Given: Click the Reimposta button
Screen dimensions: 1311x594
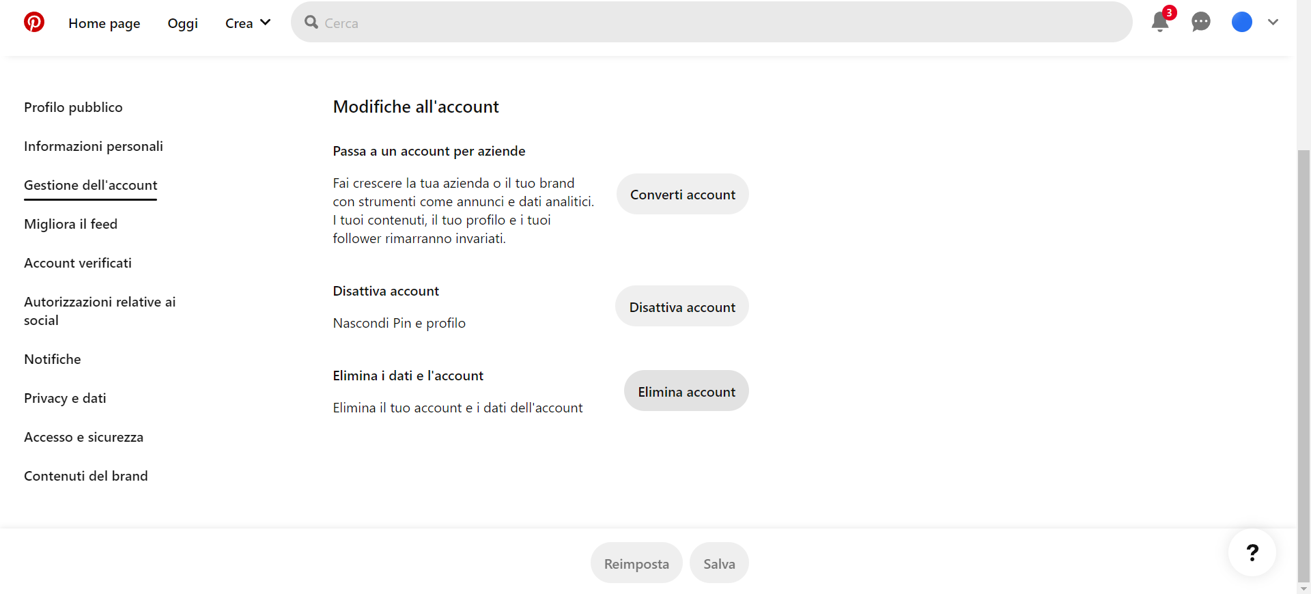Looking at the screenshot, I should [636, 563].
